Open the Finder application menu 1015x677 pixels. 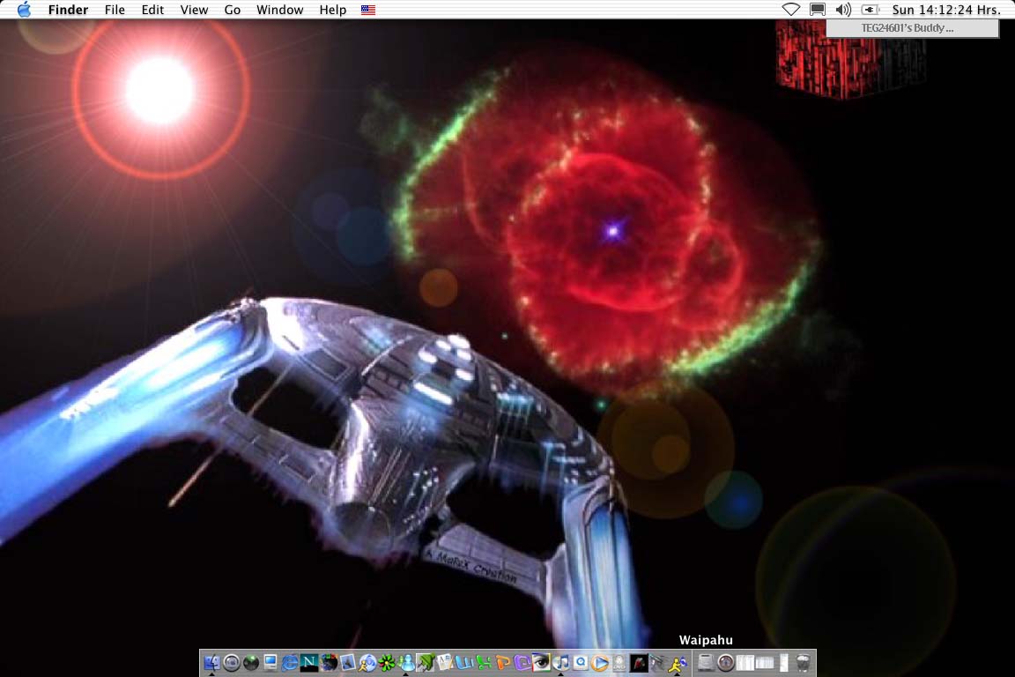pyautogui.click(x=68, y=10)
